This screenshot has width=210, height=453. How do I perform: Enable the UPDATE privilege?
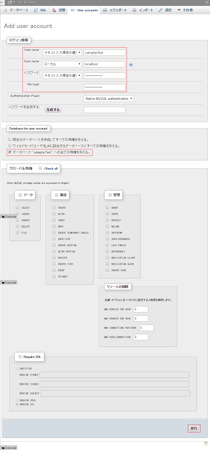[17, 220]
